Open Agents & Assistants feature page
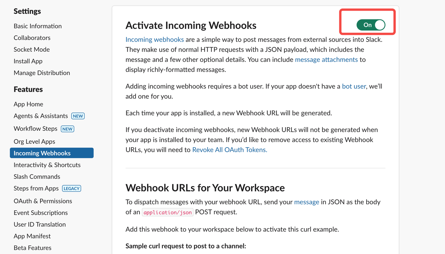Image resolution: width=445 pixels, height=254 pixels. tap(41, 116)
